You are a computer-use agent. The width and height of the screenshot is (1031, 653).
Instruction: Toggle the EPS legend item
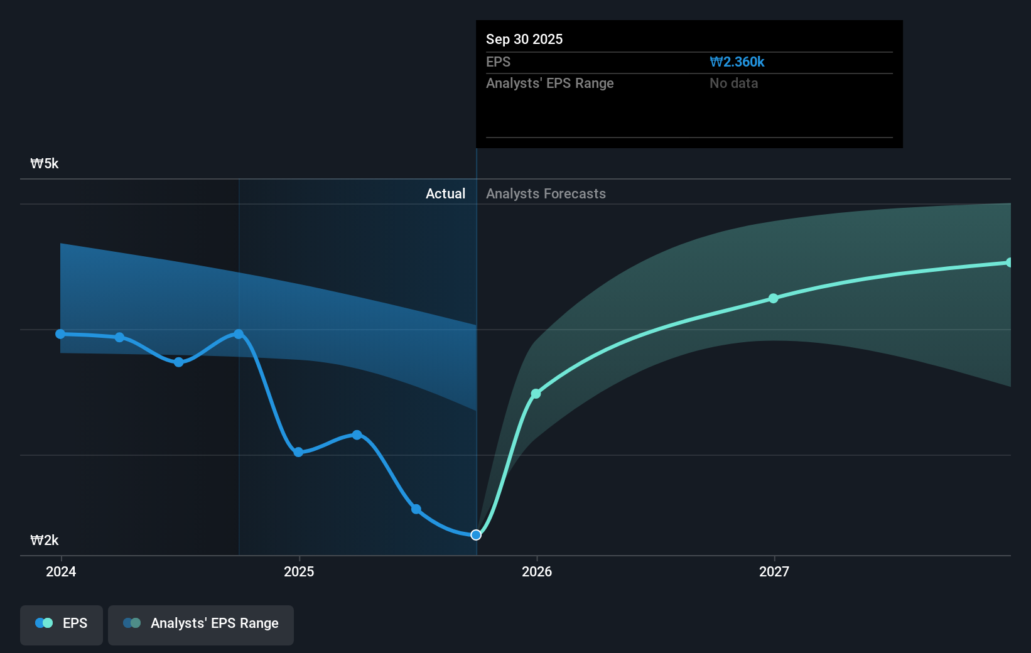61,623
